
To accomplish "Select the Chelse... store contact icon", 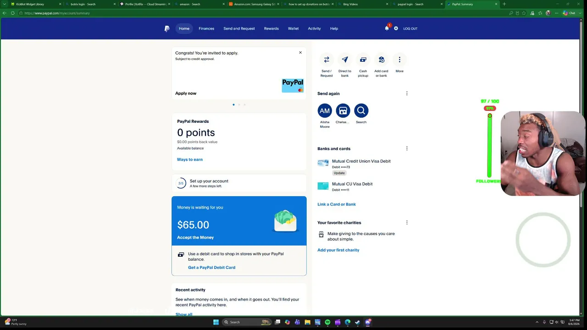I will (x=343, y=110).
